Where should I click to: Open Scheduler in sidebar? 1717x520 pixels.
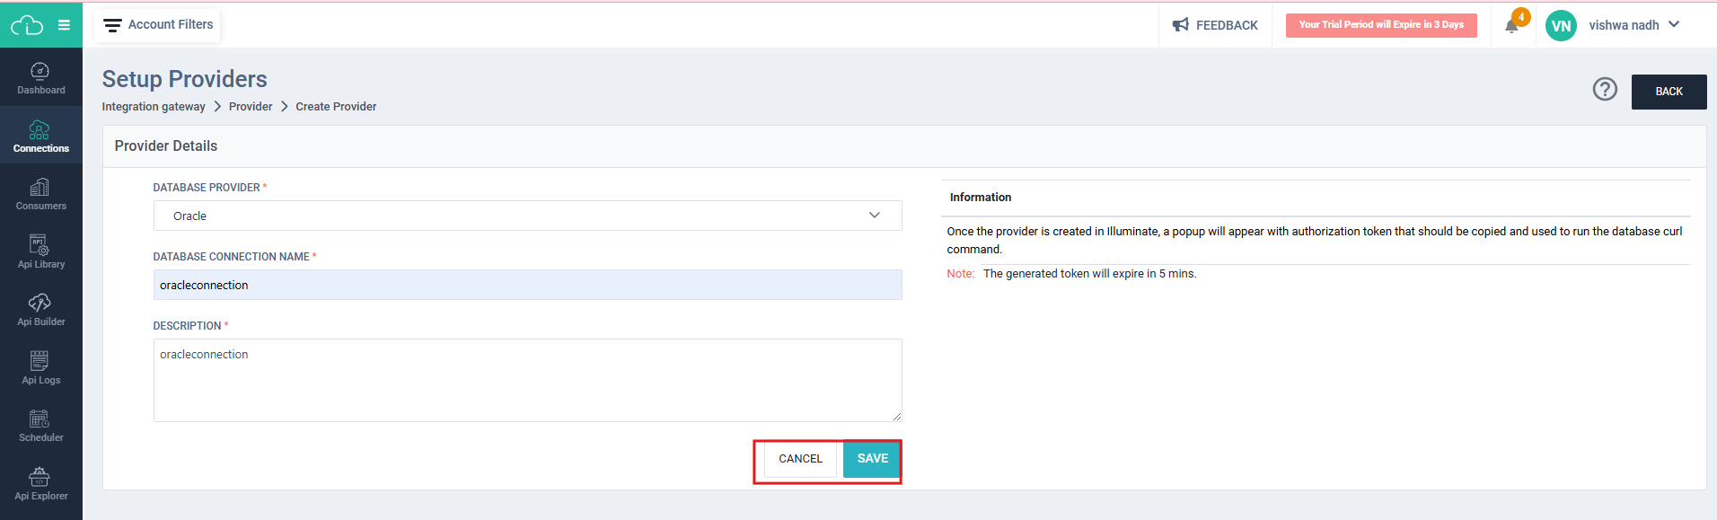coord(41,426)
